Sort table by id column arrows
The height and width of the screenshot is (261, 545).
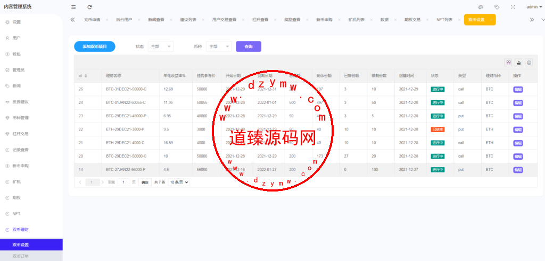point(86,76)
